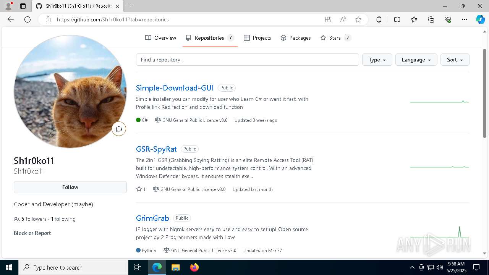Open Windows Start menu
The width and height of the screenshot is (489, 275).
point(9,267)
